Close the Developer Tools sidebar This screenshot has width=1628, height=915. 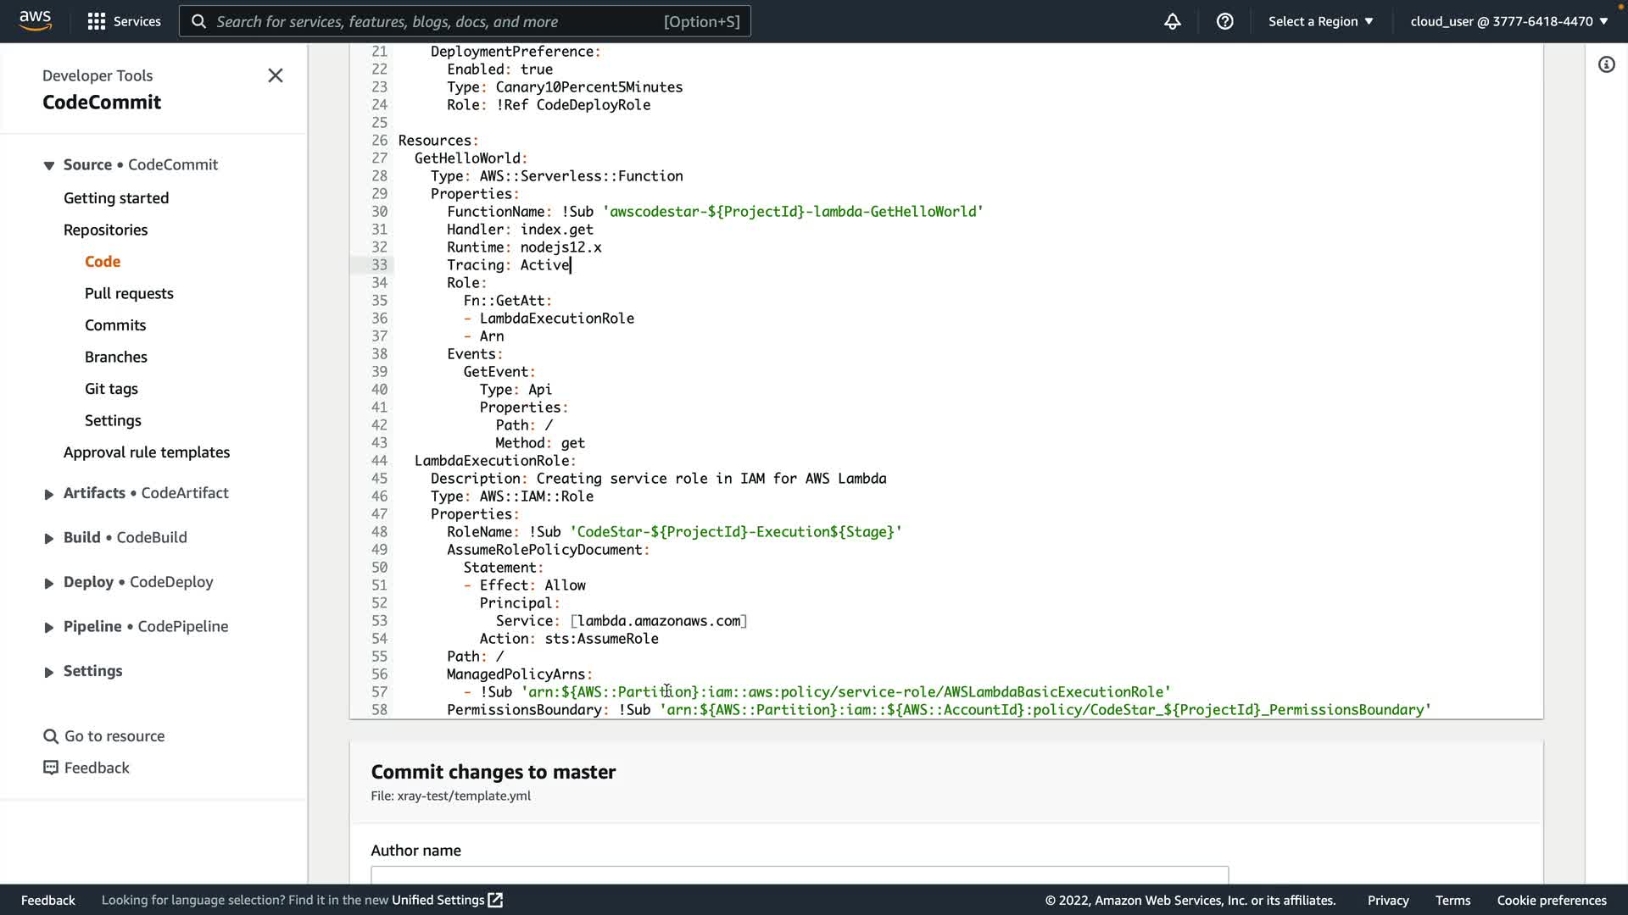coord(275,75)
